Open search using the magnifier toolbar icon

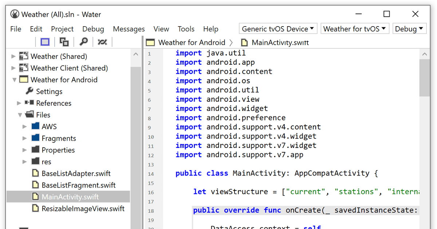coord(83,42)
